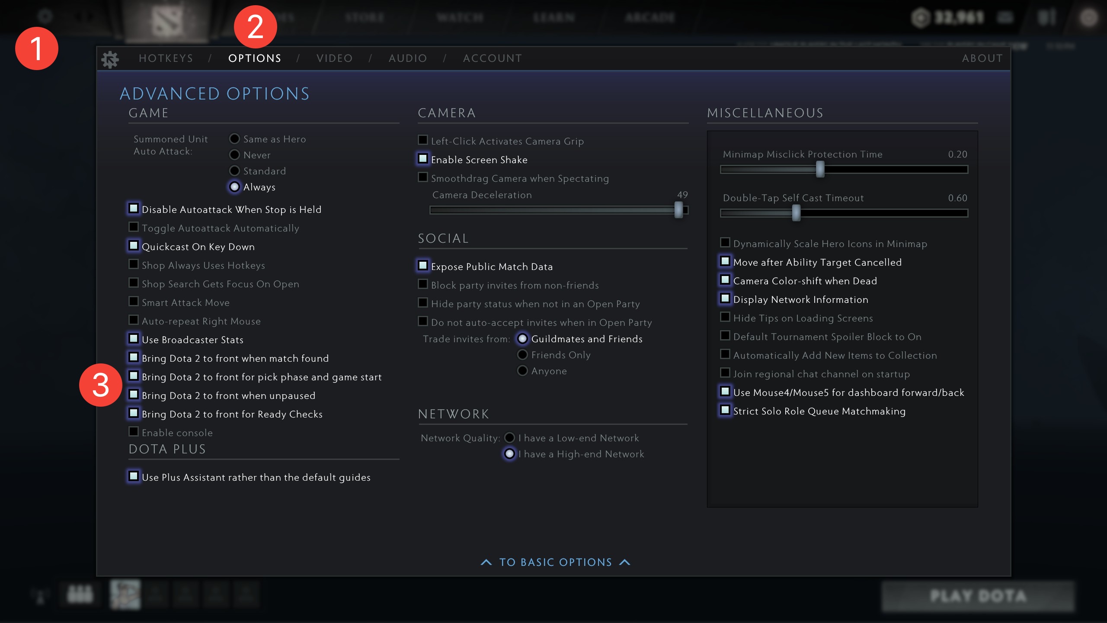This screenshot has width=1107, height=623.
Task: Open the Store menu in top bar
Action: 365,18
